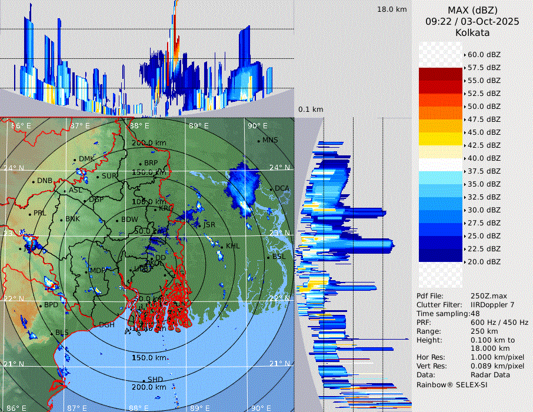Select the KHL station marker
Image resolution: width=533 pixels, height=412 pixels.
point(223,246)
